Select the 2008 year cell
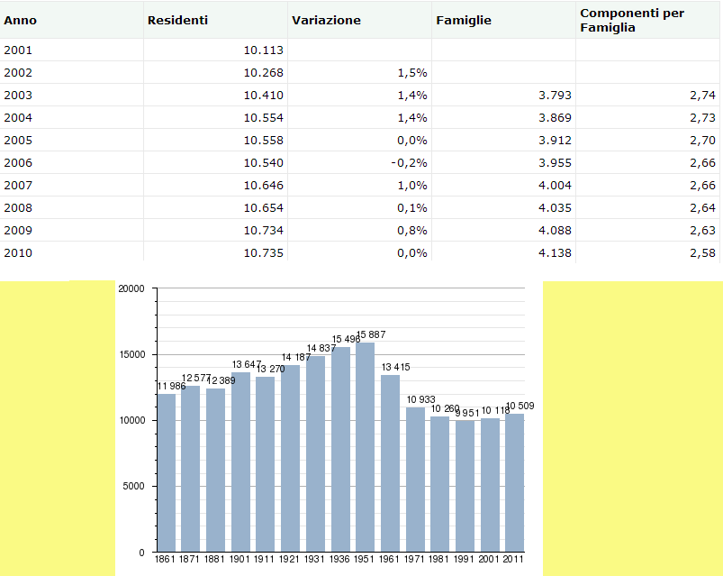Image resolution: width=723 pixels, height=576 pixels. [x=18, y=207]
